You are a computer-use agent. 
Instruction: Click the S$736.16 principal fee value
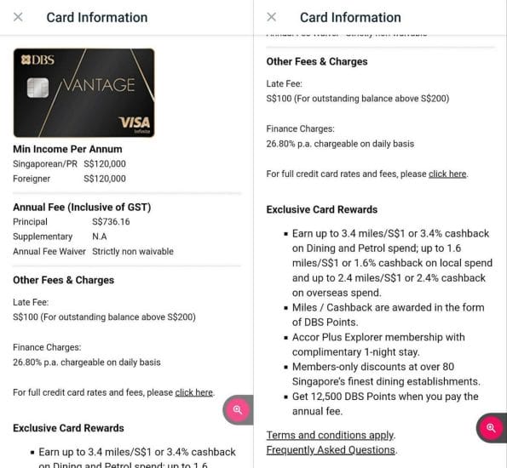point(111,222)
